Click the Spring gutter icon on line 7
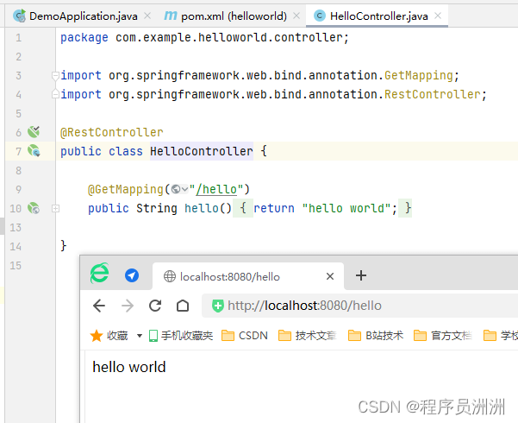 [x=34, y=151]
